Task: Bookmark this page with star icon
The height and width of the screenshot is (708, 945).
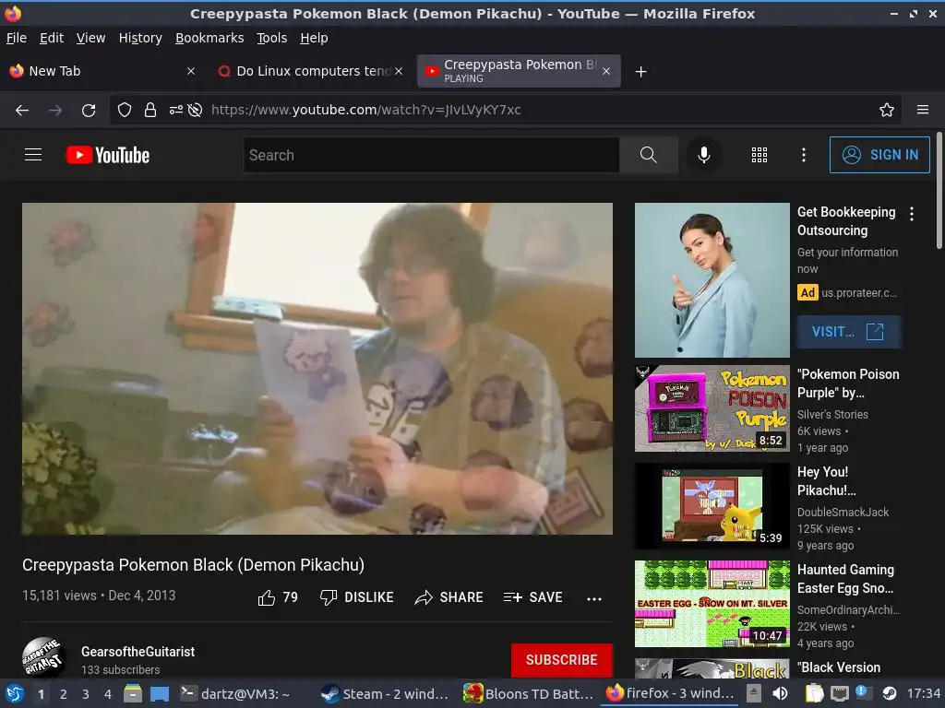Action: point(887,110)
